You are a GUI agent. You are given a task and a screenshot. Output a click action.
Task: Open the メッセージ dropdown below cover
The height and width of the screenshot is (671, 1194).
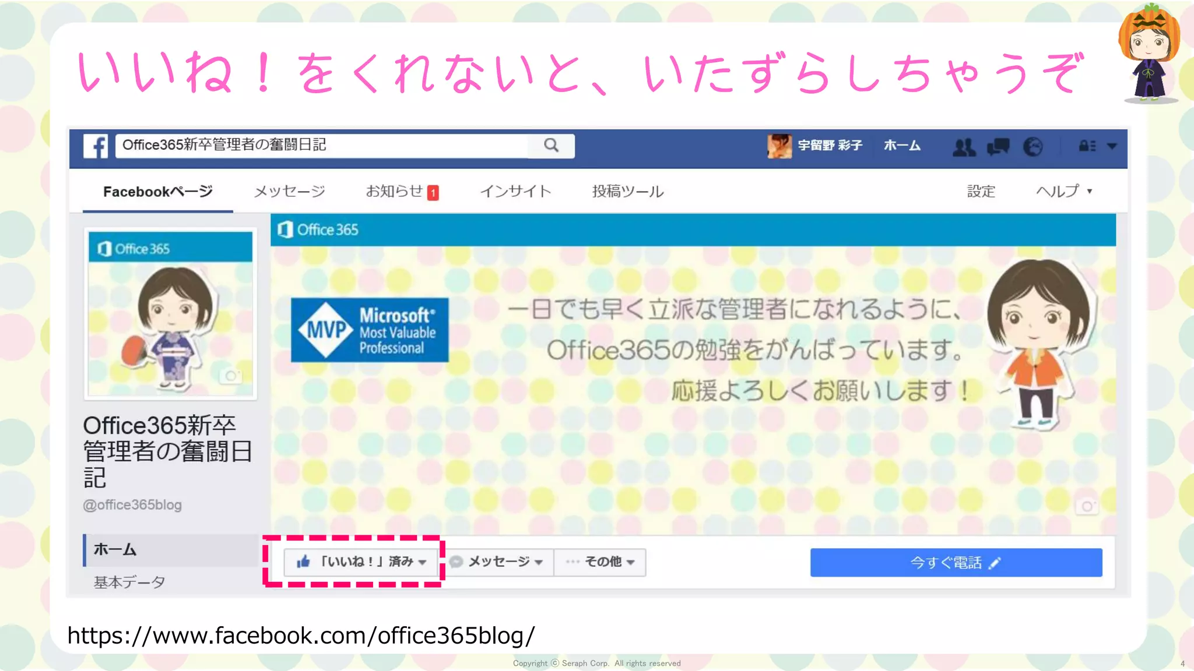coord(497,562)
